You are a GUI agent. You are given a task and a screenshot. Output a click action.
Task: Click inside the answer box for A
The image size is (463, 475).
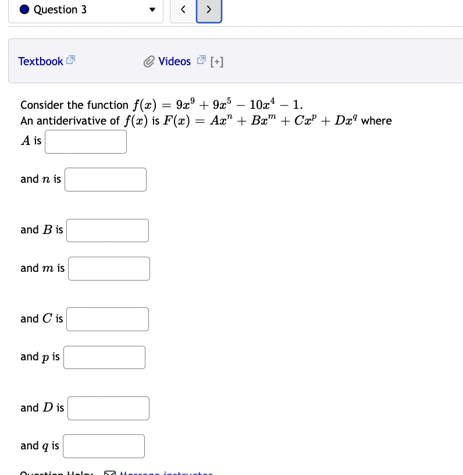pos(86,141)
